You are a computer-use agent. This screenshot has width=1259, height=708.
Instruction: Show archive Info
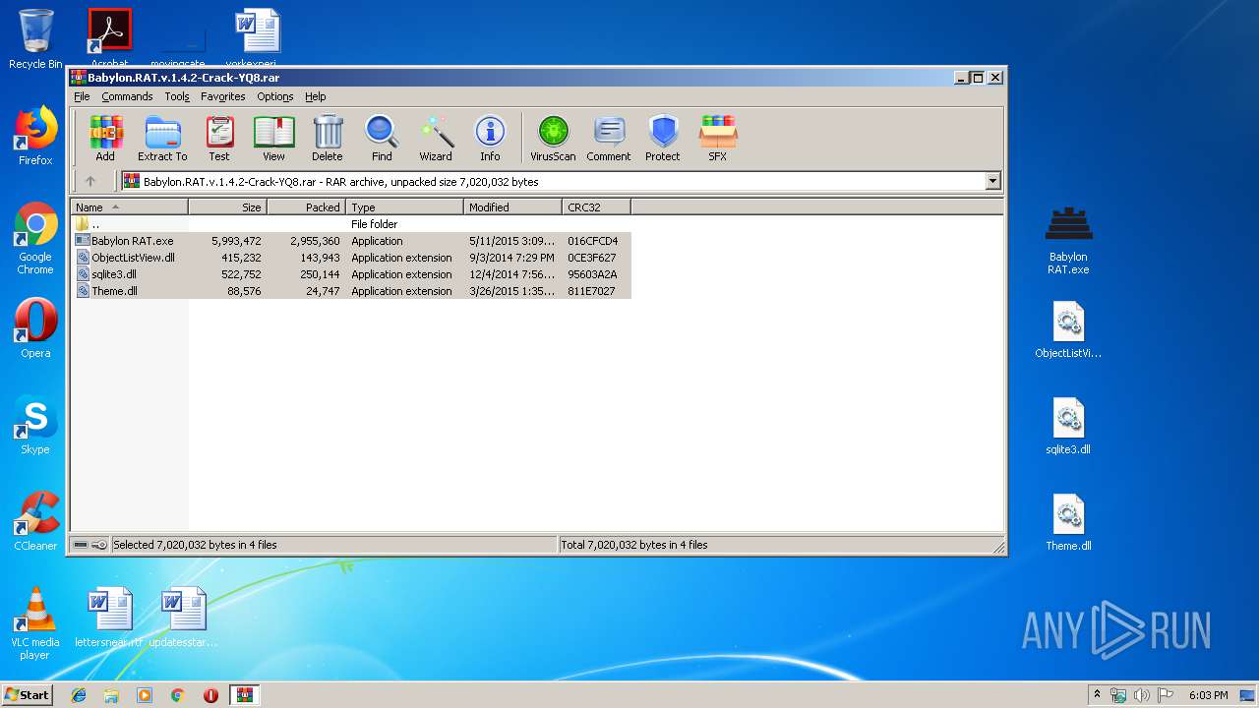[490, 138]
